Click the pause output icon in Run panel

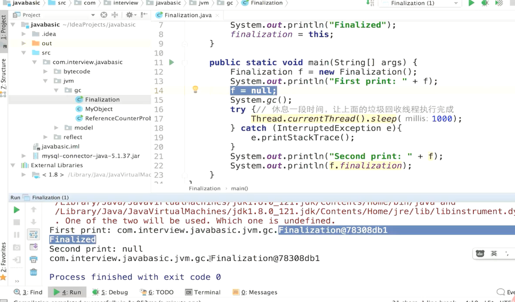pyautogui.click(x=17, y=235)
